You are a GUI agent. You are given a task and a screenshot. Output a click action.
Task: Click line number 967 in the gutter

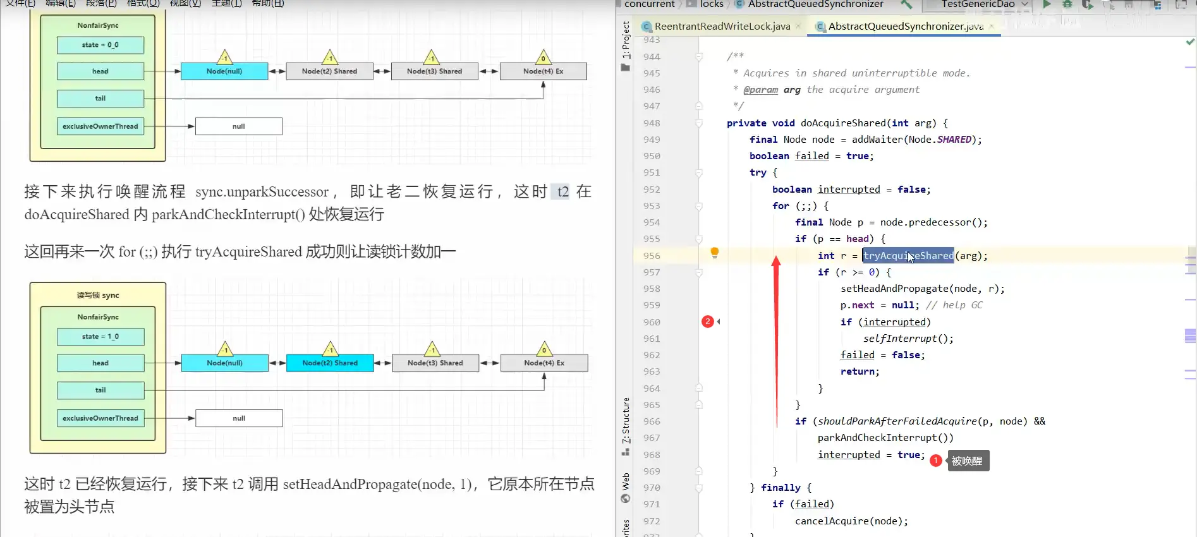[652, 438]
